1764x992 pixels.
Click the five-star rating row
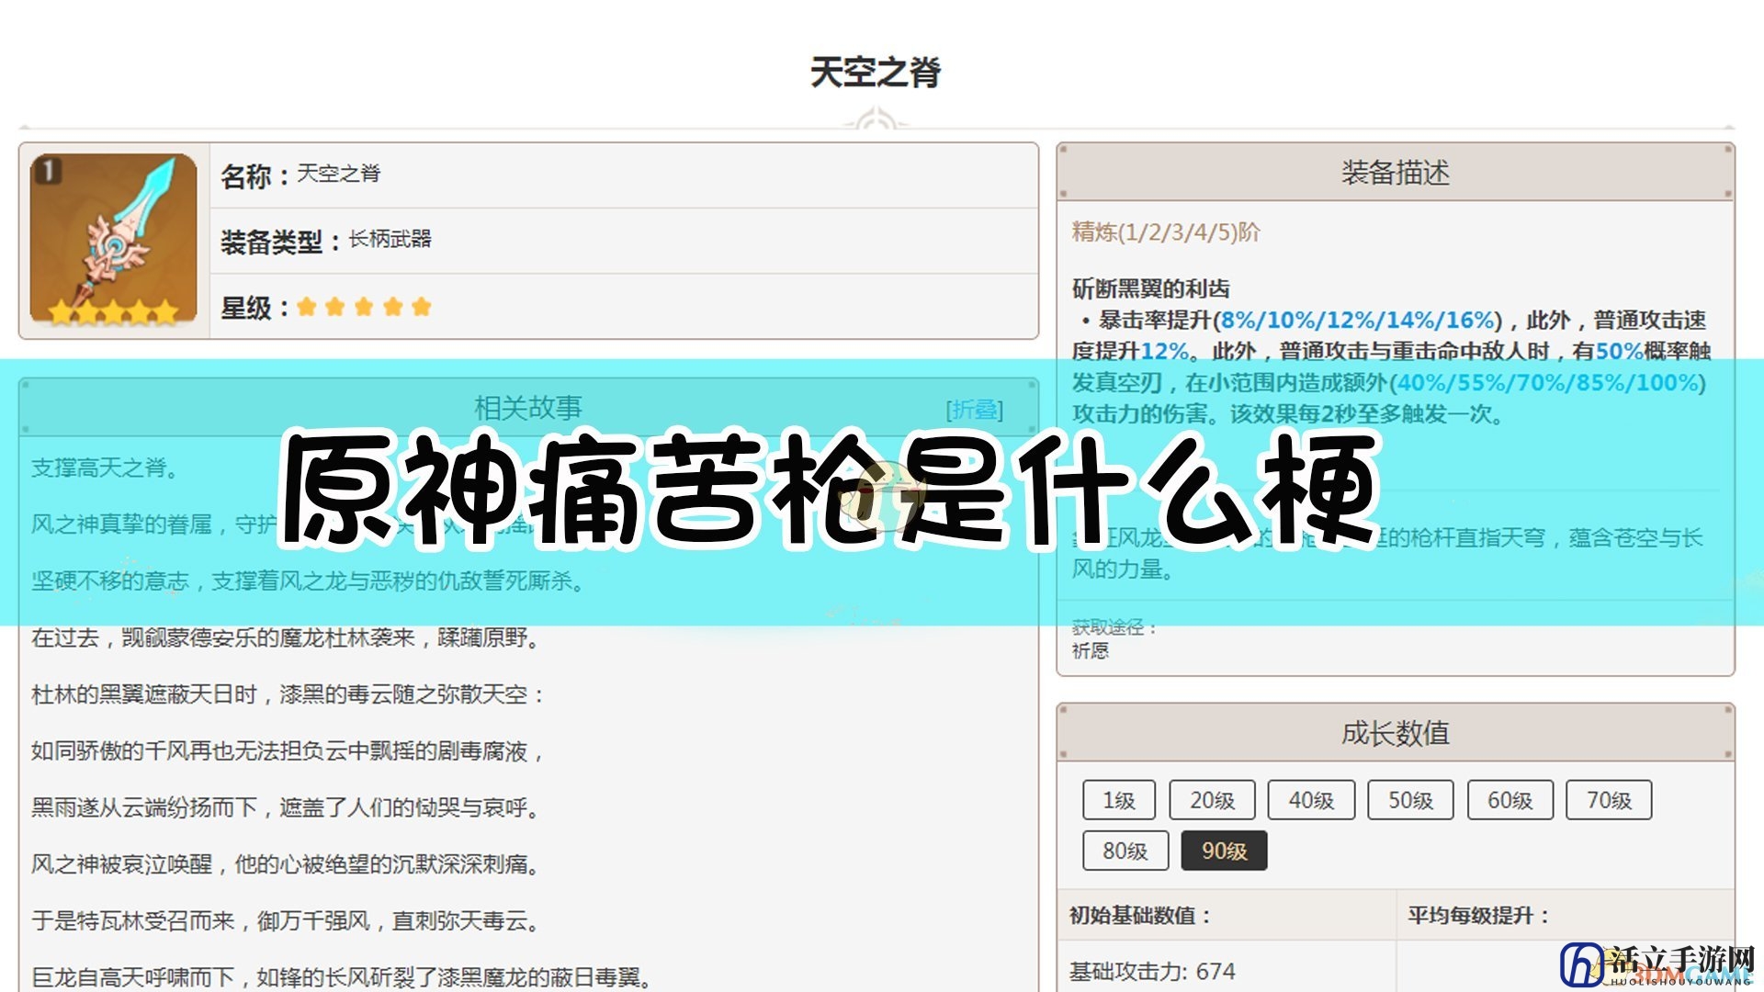tap(625, 307)
